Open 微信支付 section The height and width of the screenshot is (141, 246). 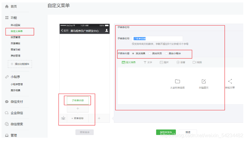pos(17,102)
